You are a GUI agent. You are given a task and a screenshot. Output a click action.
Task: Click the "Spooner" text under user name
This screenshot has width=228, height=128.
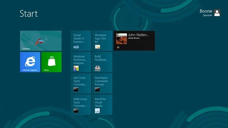click(208, 15)
